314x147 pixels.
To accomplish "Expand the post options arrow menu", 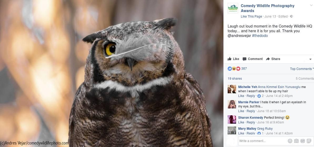I will (310, 59).
